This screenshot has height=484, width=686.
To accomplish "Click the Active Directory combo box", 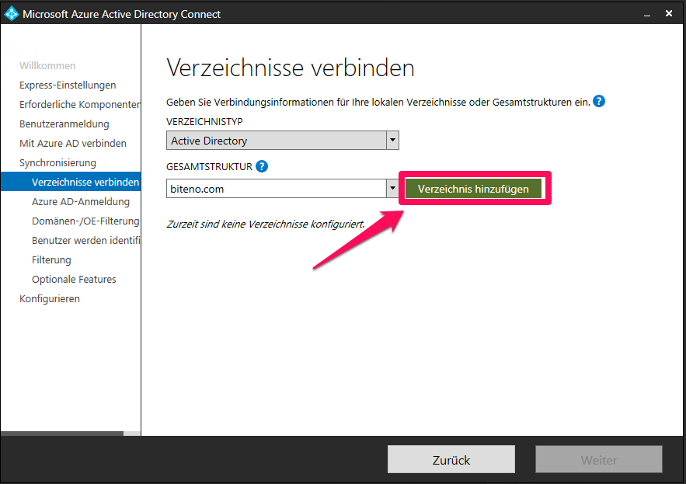I will pyautogui.click(x=283, y=141).
